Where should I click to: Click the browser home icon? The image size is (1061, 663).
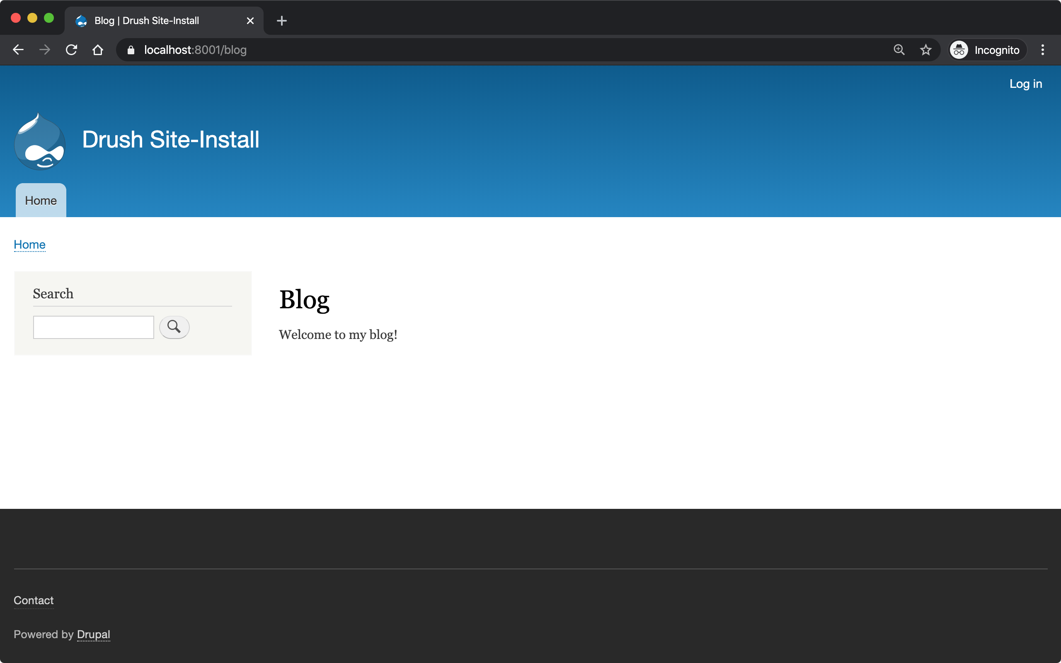pyautogui.click(x=98, y=50)
